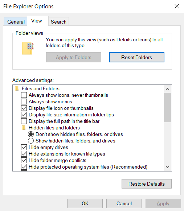This screenshot has width=184, height=211.
Task: Enable Always show icons, never thumbnails
Action: [x=24, y=95]
